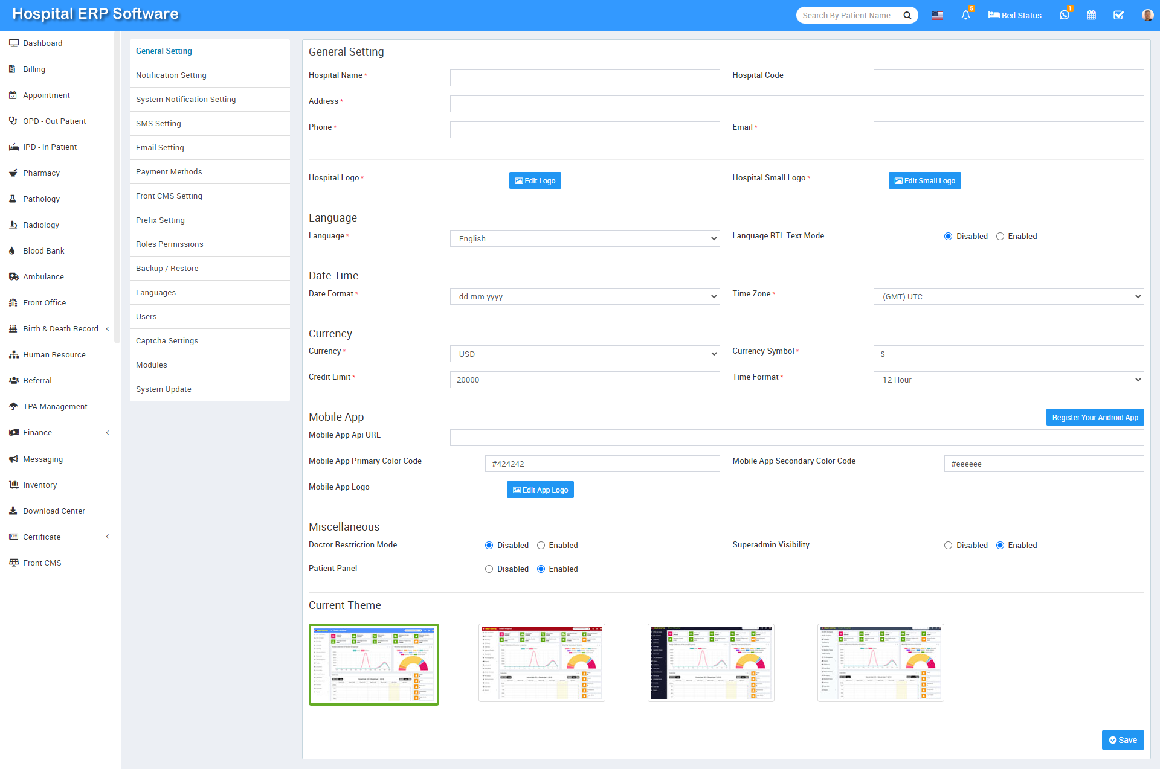Click Register Your Android App button
Viewport: 1160px width, 769px height.
tap(1094, 418)
